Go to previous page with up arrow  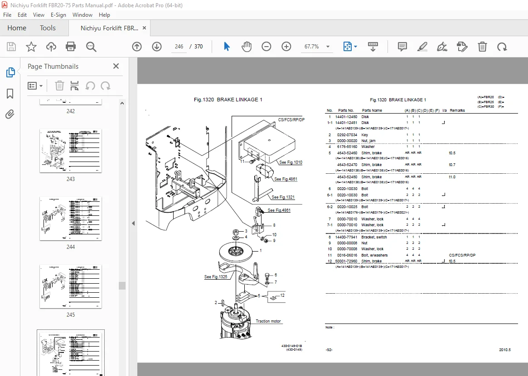(137, 47)
